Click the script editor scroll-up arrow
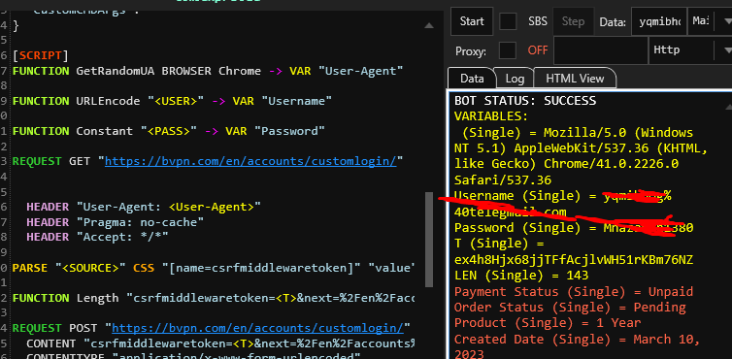The image size is (732, 359). pyautogui.click(x=428, y=25)
